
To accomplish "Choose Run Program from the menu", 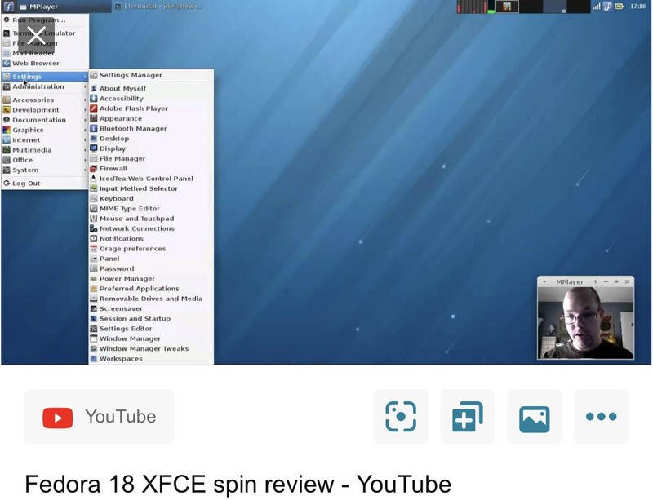I will [x=45, y=20].
